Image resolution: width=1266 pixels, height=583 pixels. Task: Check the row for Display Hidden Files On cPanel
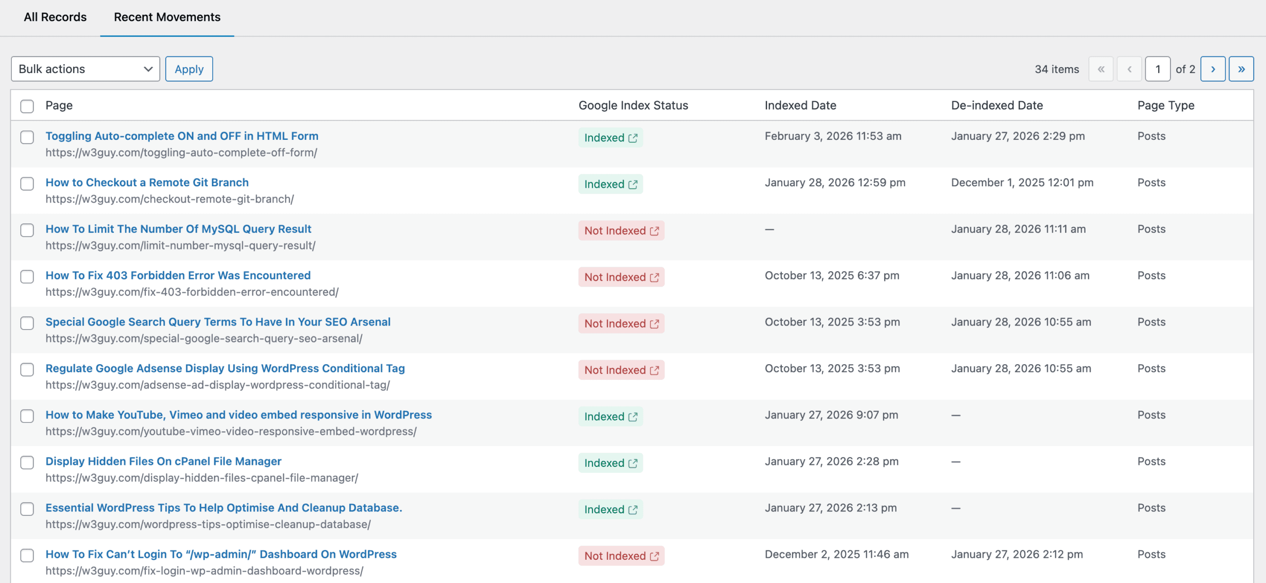27,463
